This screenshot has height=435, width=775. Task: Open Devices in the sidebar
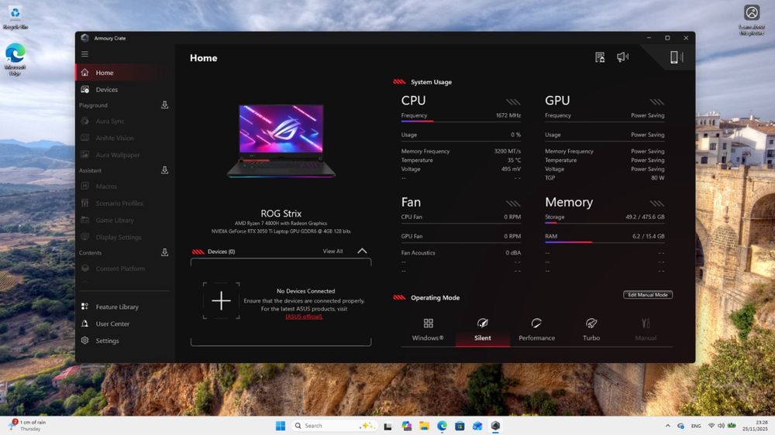[x=123, y=89]
